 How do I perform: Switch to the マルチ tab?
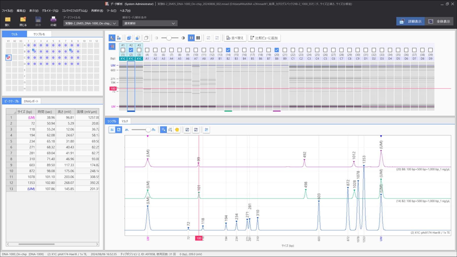coord(125,121)
